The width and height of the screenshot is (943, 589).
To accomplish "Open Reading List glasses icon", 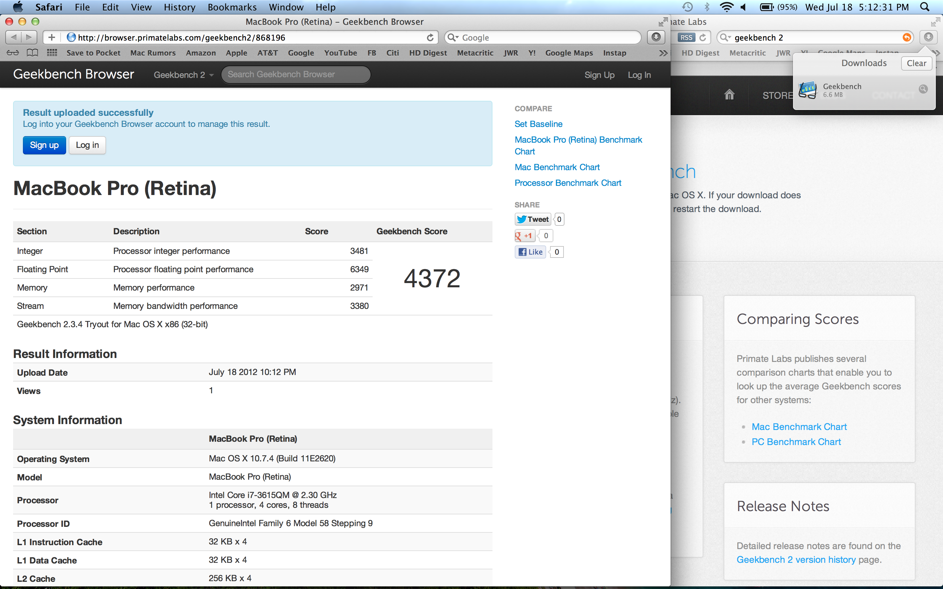I will click(12, 53).
